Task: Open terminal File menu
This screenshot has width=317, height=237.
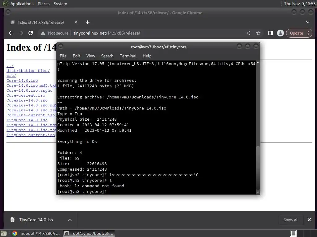Action: pyautogui.click(x=63, y=56)
